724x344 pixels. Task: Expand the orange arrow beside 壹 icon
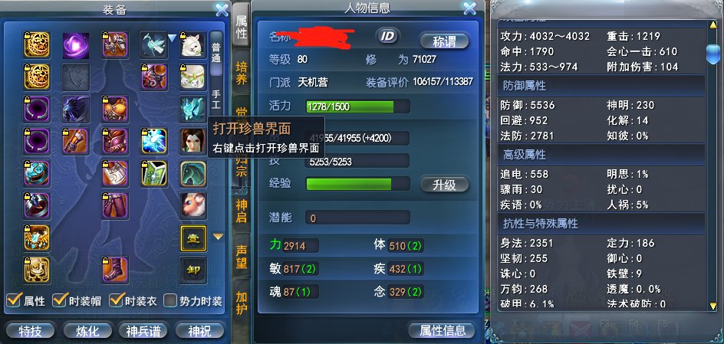tap(218, 237)
